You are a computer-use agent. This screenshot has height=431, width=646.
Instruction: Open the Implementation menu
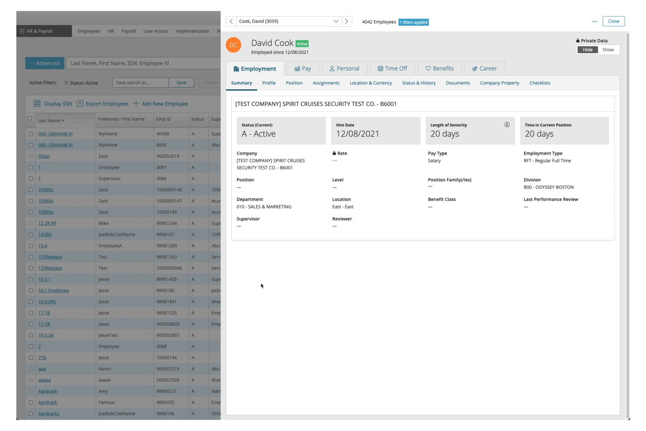click(193, 31)
